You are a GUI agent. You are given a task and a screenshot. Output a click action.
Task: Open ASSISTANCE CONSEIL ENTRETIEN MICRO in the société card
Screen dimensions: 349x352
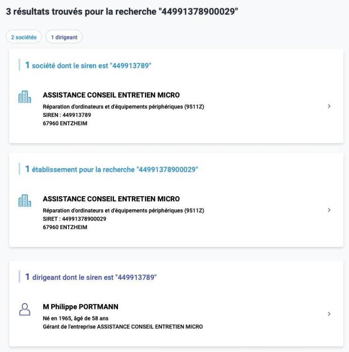pyautogui.click(x=111, y=95)
